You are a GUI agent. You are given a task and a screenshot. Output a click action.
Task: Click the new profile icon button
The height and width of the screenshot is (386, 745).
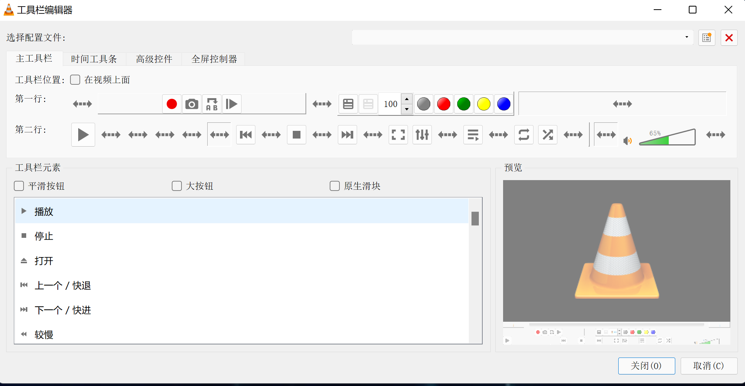(707, 38)
